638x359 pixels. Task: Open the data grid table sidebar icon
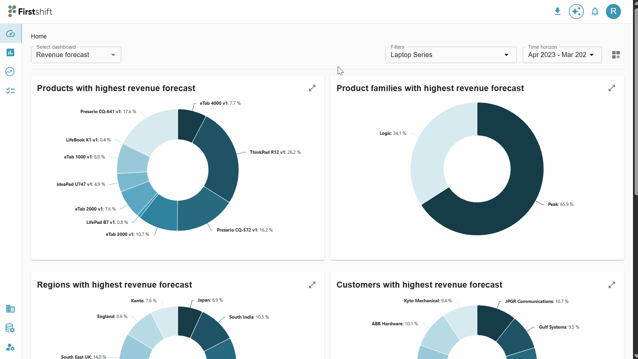click(10, 309)
